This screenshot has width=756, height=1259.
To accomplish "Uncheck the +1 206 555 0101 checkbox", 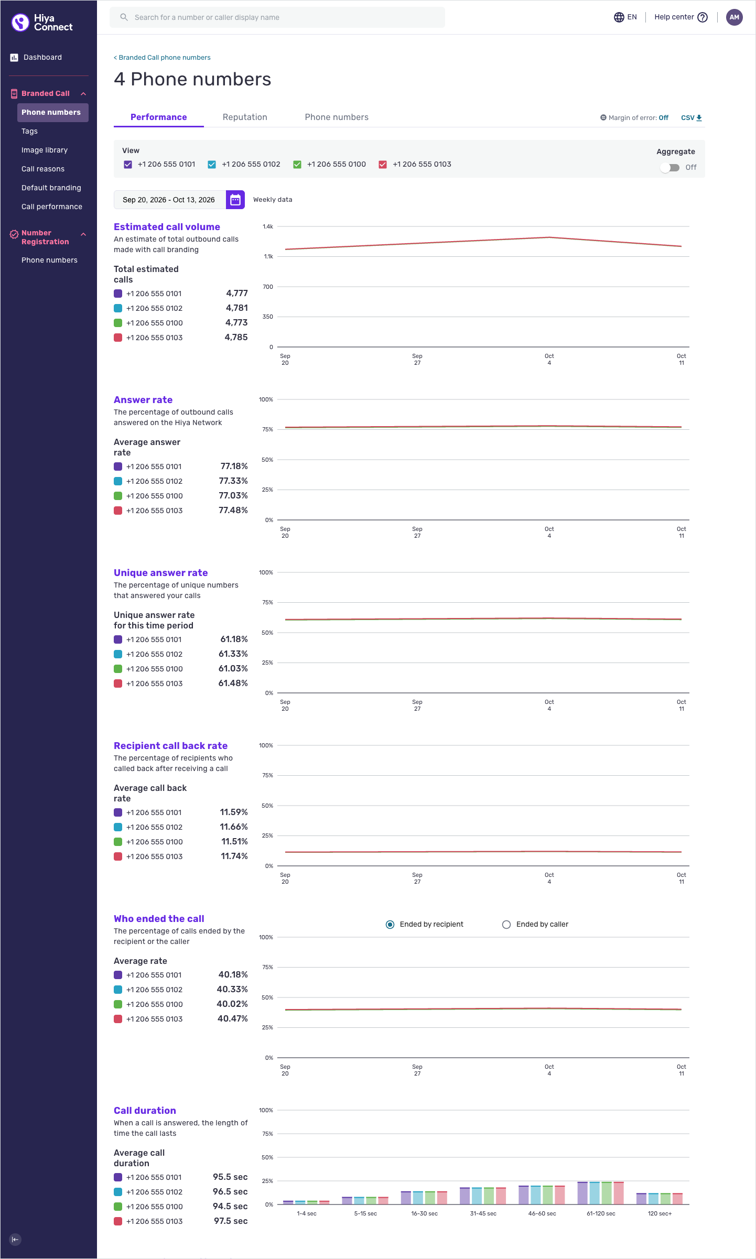I will pyautogui.click(x=128, y=165).
